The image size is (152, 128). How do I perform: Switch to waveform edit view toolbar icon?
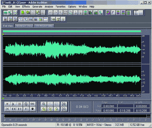(5, 13)
